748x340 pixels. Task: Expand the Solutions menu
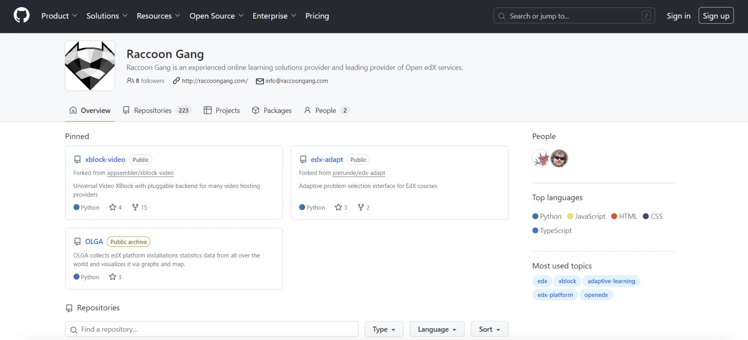(x=107, y=16)
